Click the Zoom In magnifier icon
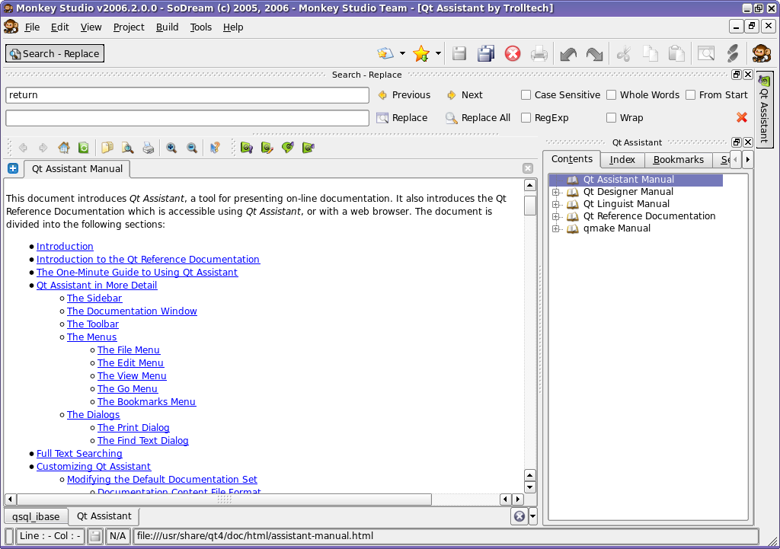Image resolution: width=780 pixels, height=549 pixels. 171,148
